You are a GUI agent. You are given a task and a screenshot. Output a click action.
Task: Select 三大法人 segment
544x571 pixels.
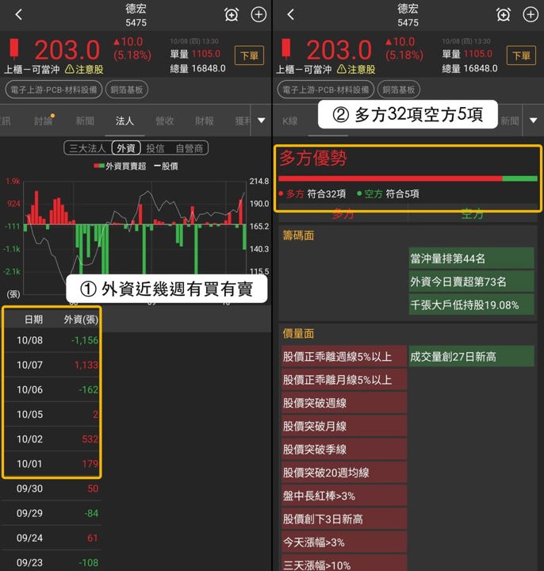tap(87, 148)
